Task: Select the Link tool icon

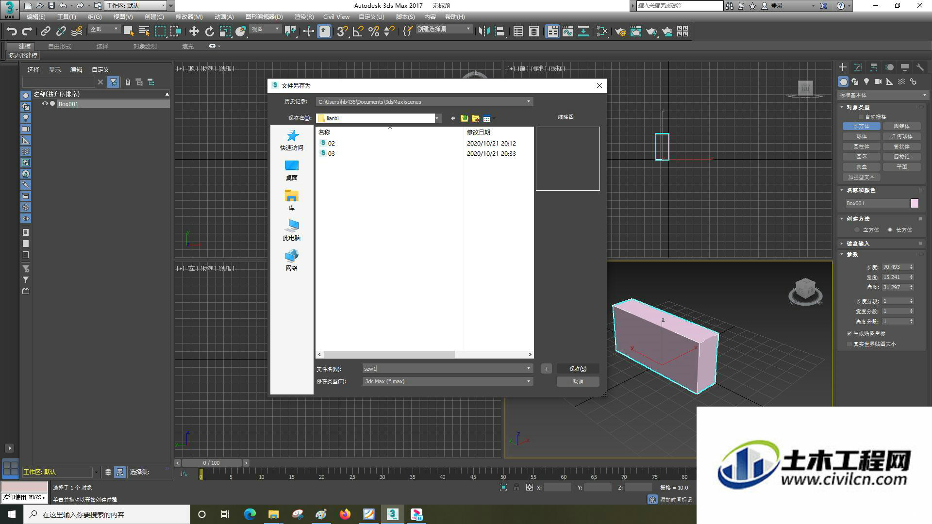Action: [46, 32]
